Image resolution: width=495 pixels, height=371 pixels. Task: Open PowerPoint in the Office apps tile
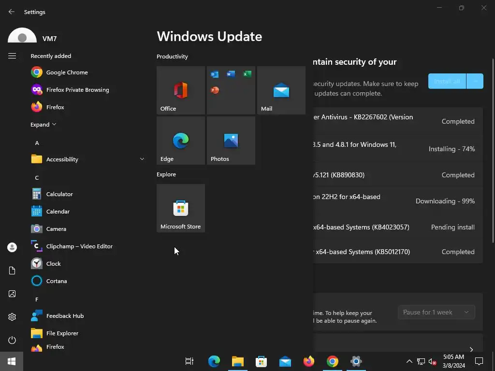tap(215, 90)
